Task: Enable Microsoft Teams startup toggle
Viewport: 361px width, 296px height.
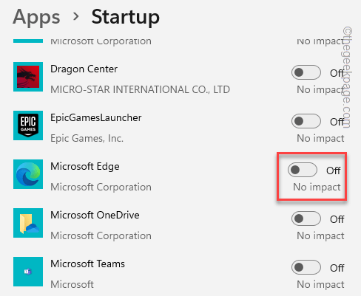Action: (x=306, y=267)
